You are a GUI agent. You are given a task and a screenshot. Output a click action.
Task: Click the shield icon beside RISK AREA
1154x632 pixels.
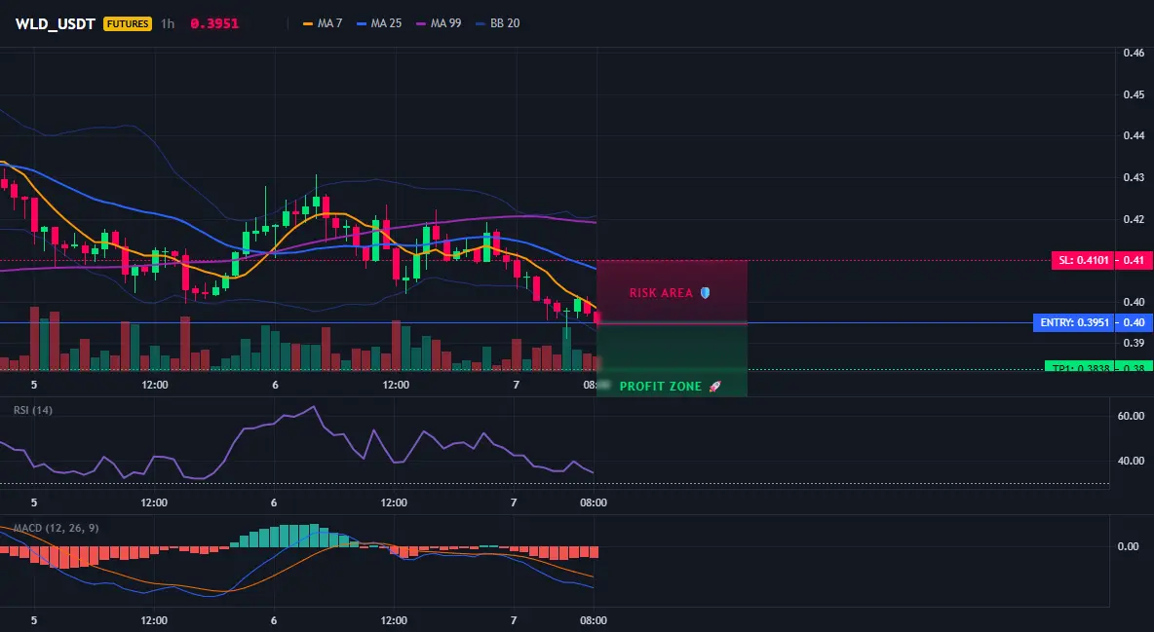(x=705, y=293)
